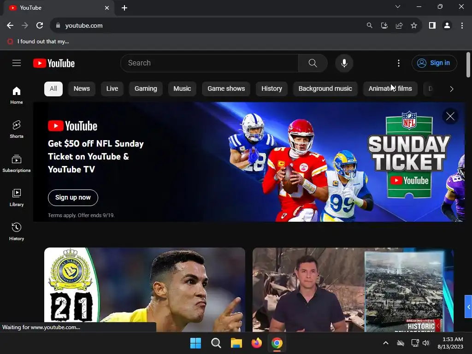Open the 'I found out that my...' bookmark
Screen dimensions: 472x354
pyautogui.click(x=38, y=41)
